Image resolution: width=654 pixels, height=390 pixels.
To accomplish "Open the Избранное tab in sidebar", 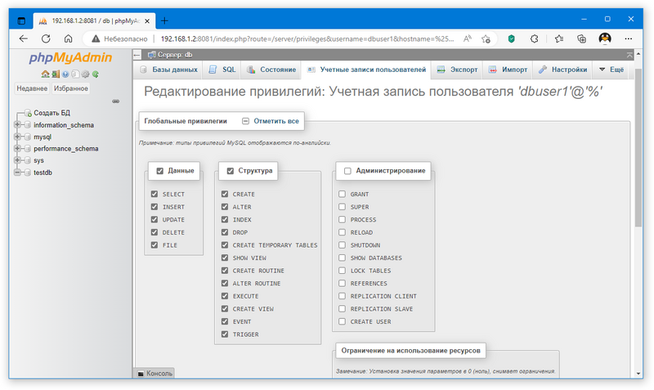I will click(70, 88).
